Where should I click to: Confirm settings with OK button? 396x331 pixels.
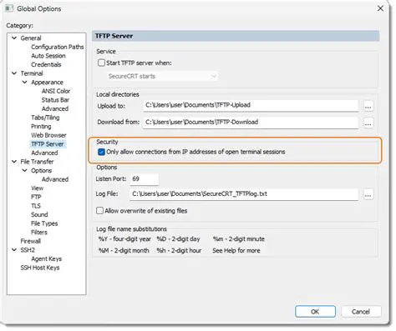(x=315, y=312)
